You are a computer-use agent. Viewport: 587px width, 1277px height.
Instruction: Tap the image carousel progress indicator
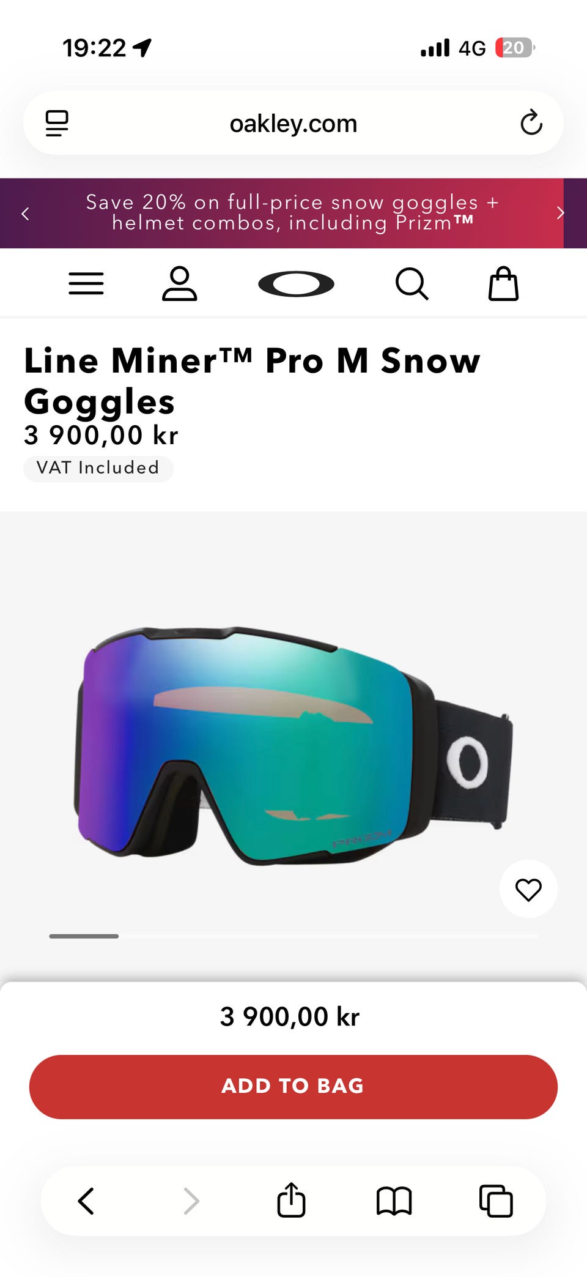tap(293, 936)
